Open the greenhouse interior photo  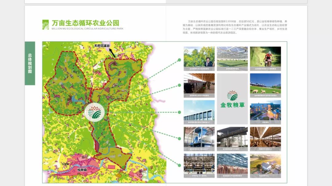232,57
